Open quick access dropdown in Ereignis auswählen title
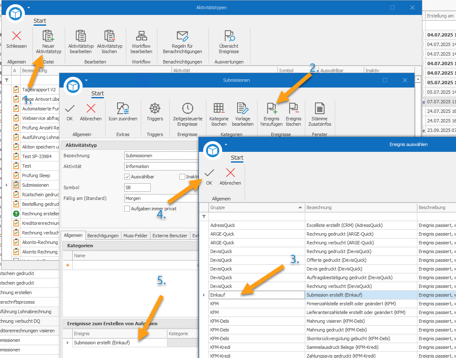456x358 pixels. tap(226, 144)
